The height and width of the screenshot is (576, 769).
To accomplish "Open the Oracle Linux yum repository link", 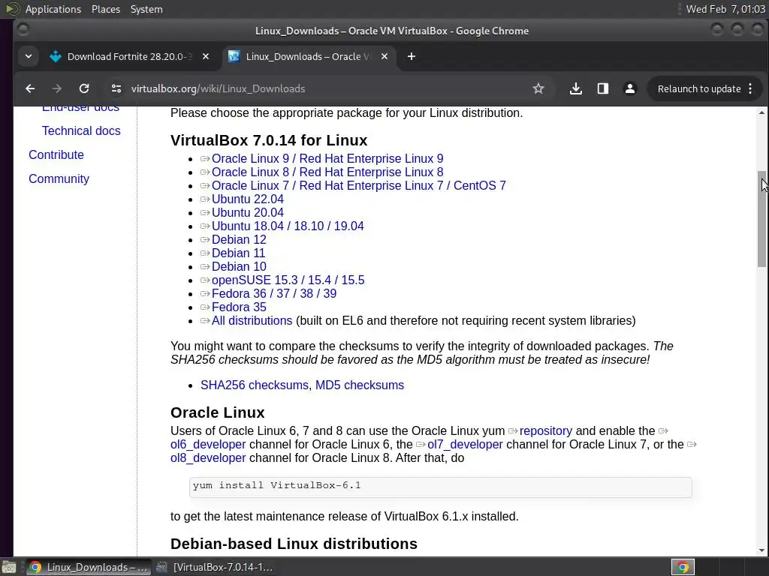I will [545, 431].
